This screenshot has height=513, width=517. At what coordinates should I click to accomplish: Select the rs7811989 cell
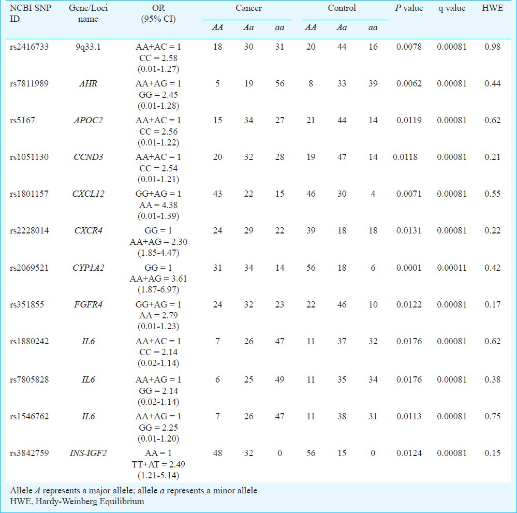[x=29, y=83]
